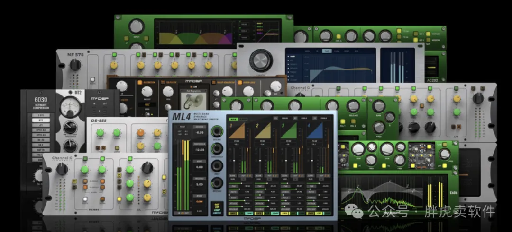Image resolution: width=512 pixels, height=232 pixels.
Task: Select ML4 band 2 yellow curve display
Action: pyautogui.click(x=263, y=131)
